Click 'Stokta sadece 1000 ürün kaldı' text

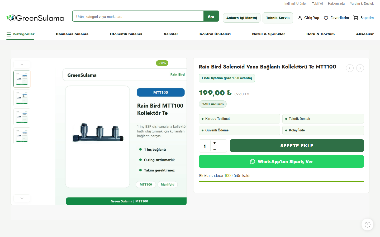(x=225, y=176)
